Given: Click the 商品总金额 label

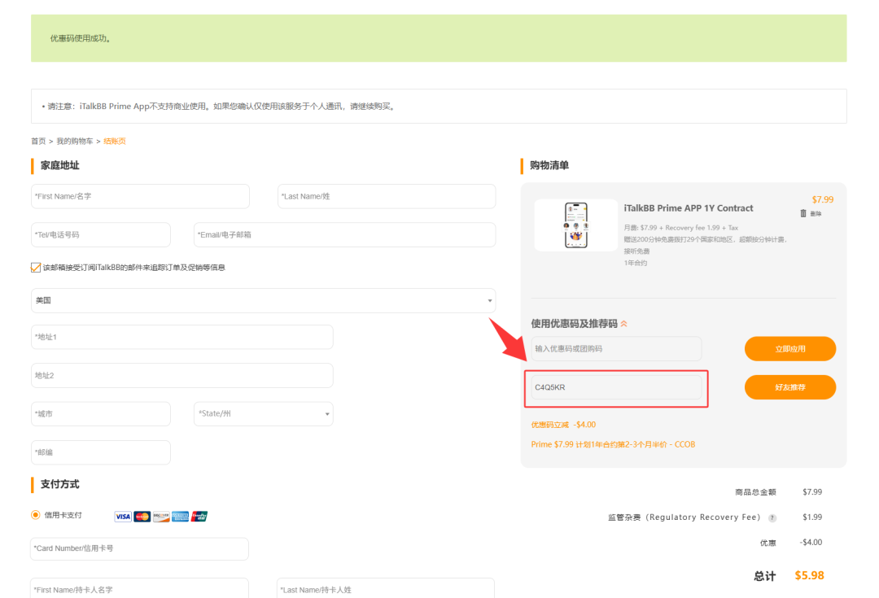Looking at the screenshot, I should coord(755,492).
